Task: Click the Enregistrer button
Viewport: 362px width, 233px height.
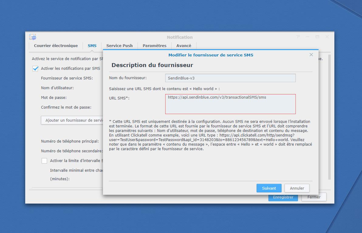Action: (283, 197)
